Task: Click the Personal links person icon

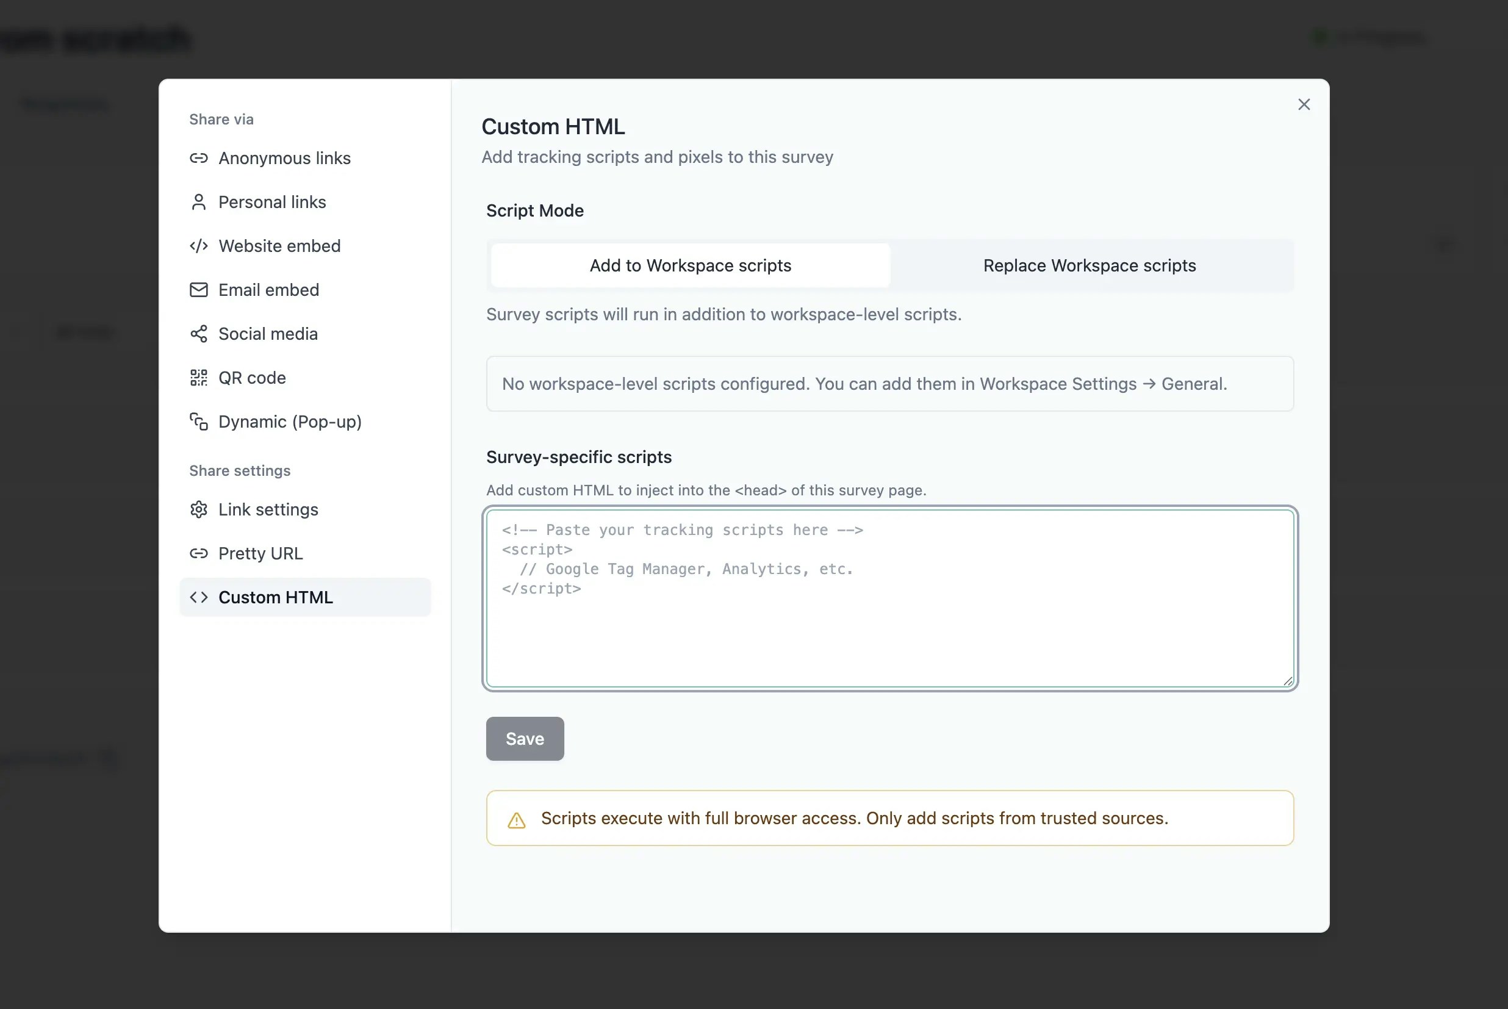Action: click(x=198, y=201)
